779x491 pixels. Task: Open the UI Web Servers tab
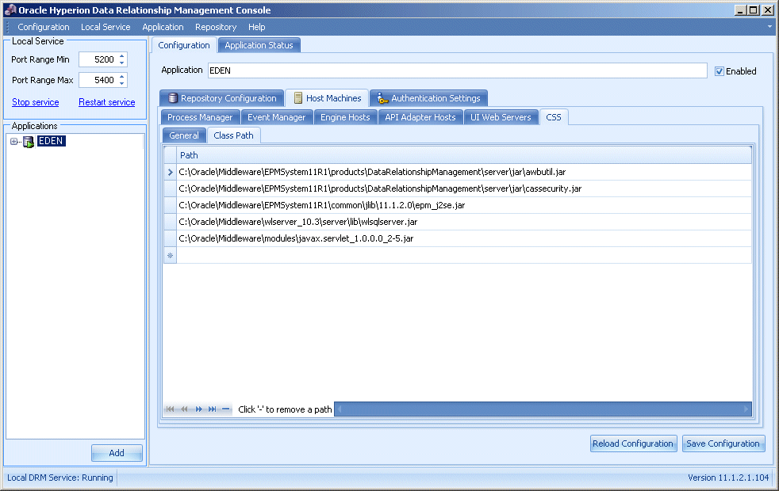[501, 117]
